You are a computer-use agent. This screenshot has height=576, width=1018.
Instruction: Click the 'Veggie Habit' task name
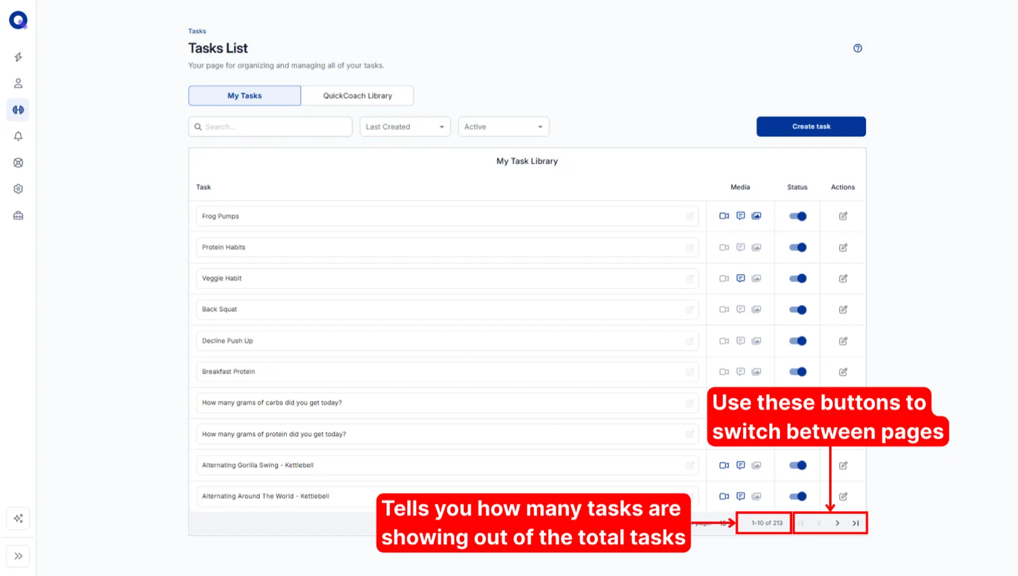coord(222,278)
